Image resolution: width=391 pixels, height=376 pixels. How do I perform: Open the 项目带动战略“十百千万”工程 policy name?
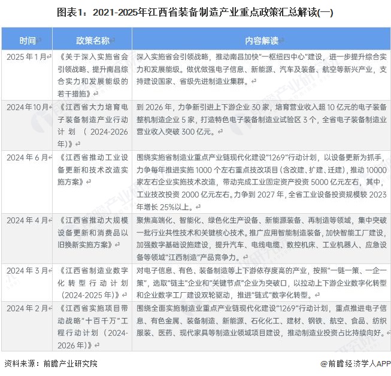coord(93,326)
